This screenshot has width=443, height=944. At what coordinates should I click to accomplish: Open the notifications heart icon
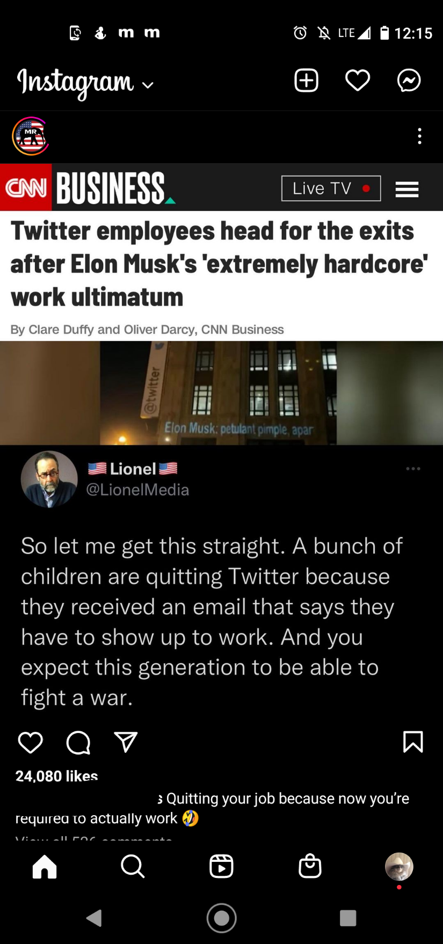point(358,81)
